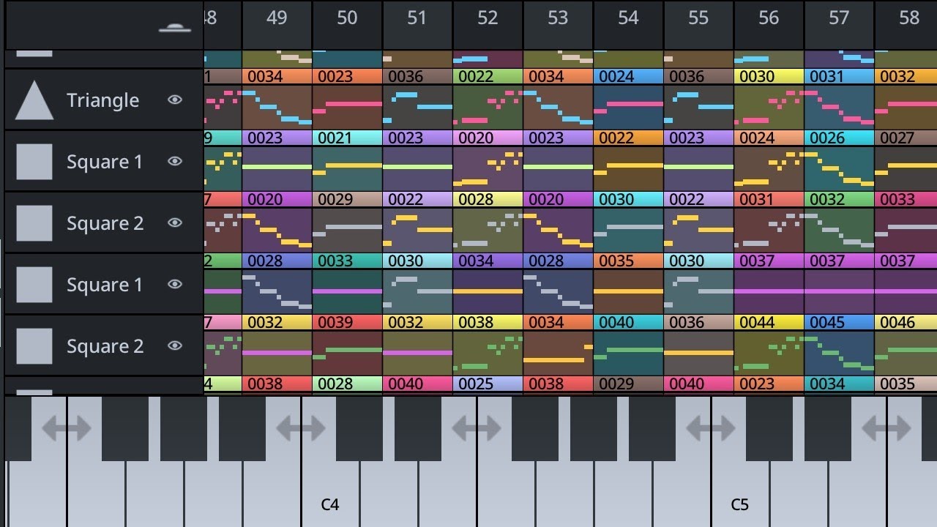Select the blue pattern label 0045
This screenshot has width=937, height=527.
click(x=839, y=322)
